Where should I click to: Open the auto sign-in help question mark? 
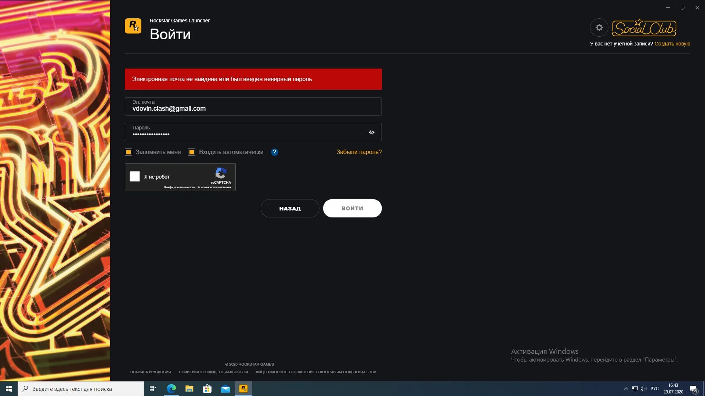[274, 152]
